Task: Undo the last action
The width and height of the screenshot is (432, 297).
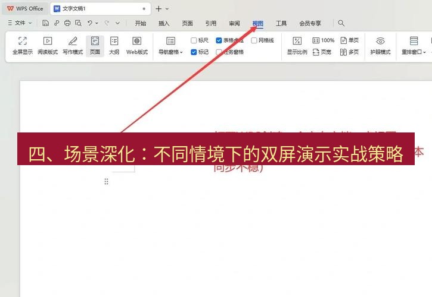Action: click(x=90, y=23)
